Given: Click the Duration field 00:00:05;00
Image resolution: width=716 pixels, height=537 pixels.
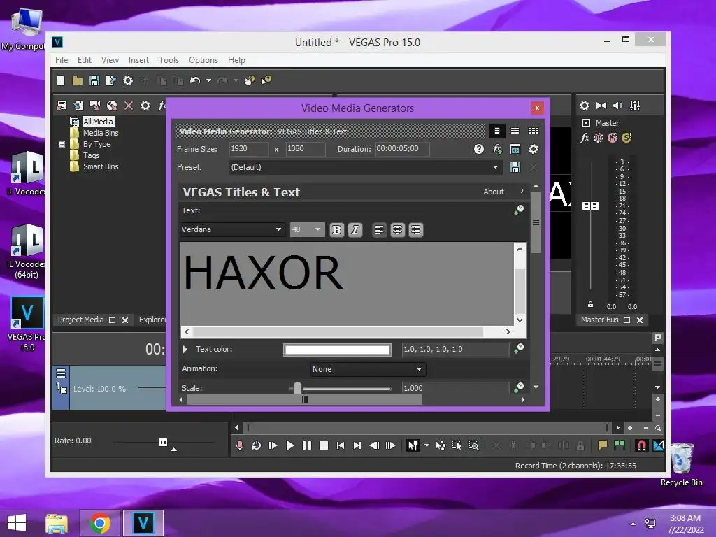Looking at the screenshot, I should click(x=402, y=149).
